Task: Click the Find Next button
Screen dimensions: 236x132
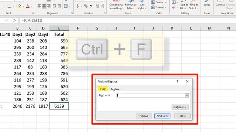Action: coord(162,116)
